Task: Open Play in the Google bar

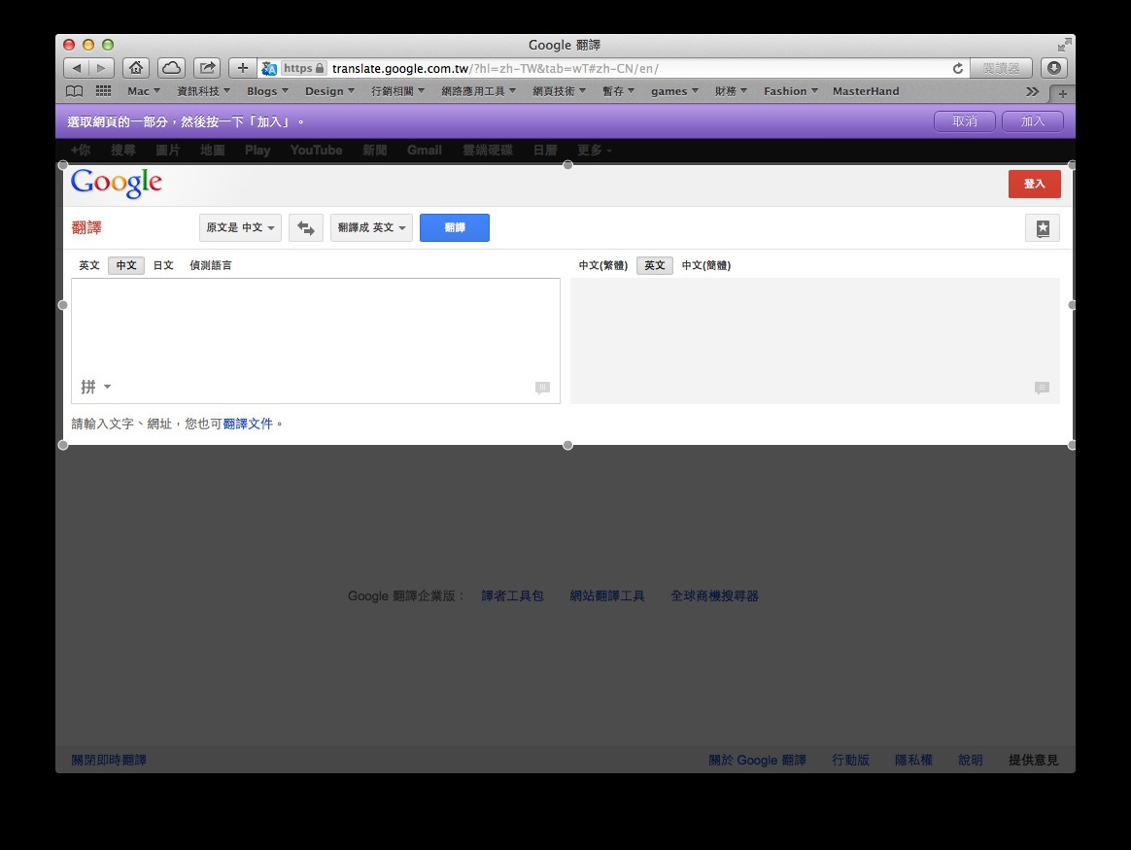Action: point(257,150)
